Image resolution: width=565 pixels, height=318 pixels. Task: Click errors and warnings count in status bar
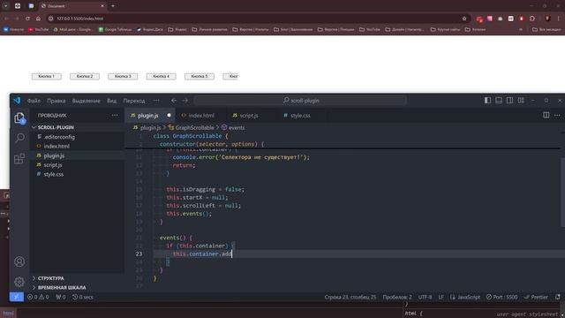point(38,297)
